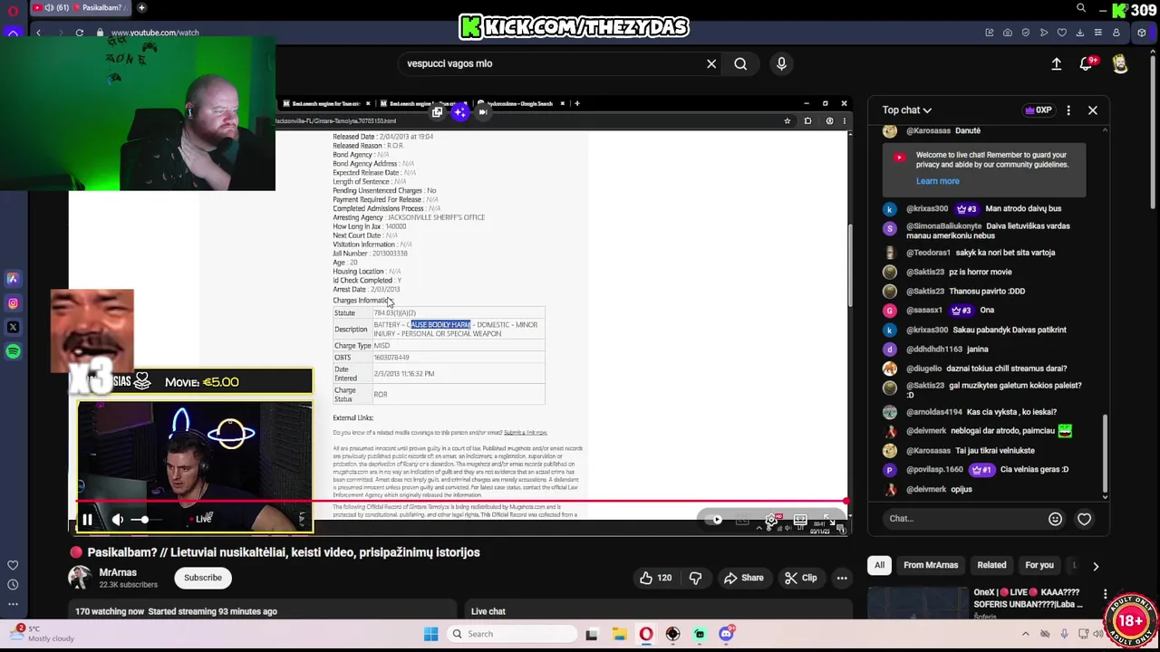Dislike the video with thumbs down
The width and height of the screenshot is (1160, 652).
(695, 578)
